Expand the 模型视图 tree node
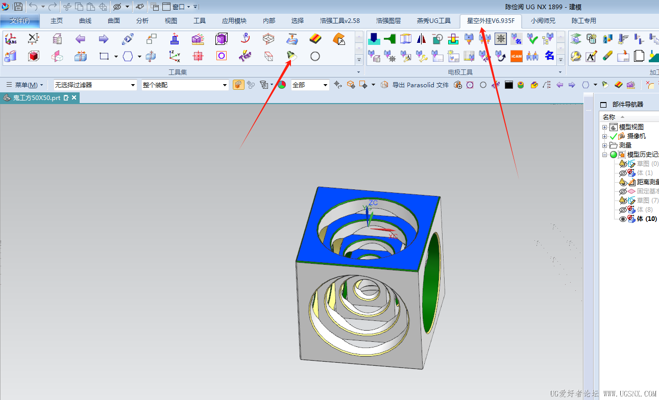The height and width of the screenshot is (400, 659). [605, 127]
